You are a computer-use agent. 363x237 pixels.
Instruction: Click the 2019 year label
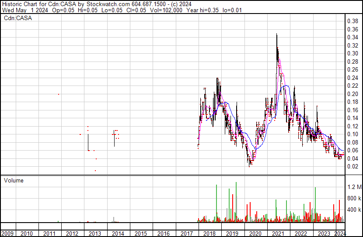click(232, 234)
